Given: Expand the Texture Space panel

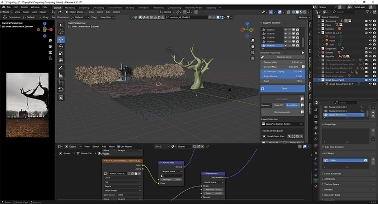Looking at the screenshot, I should coord(332,184).
